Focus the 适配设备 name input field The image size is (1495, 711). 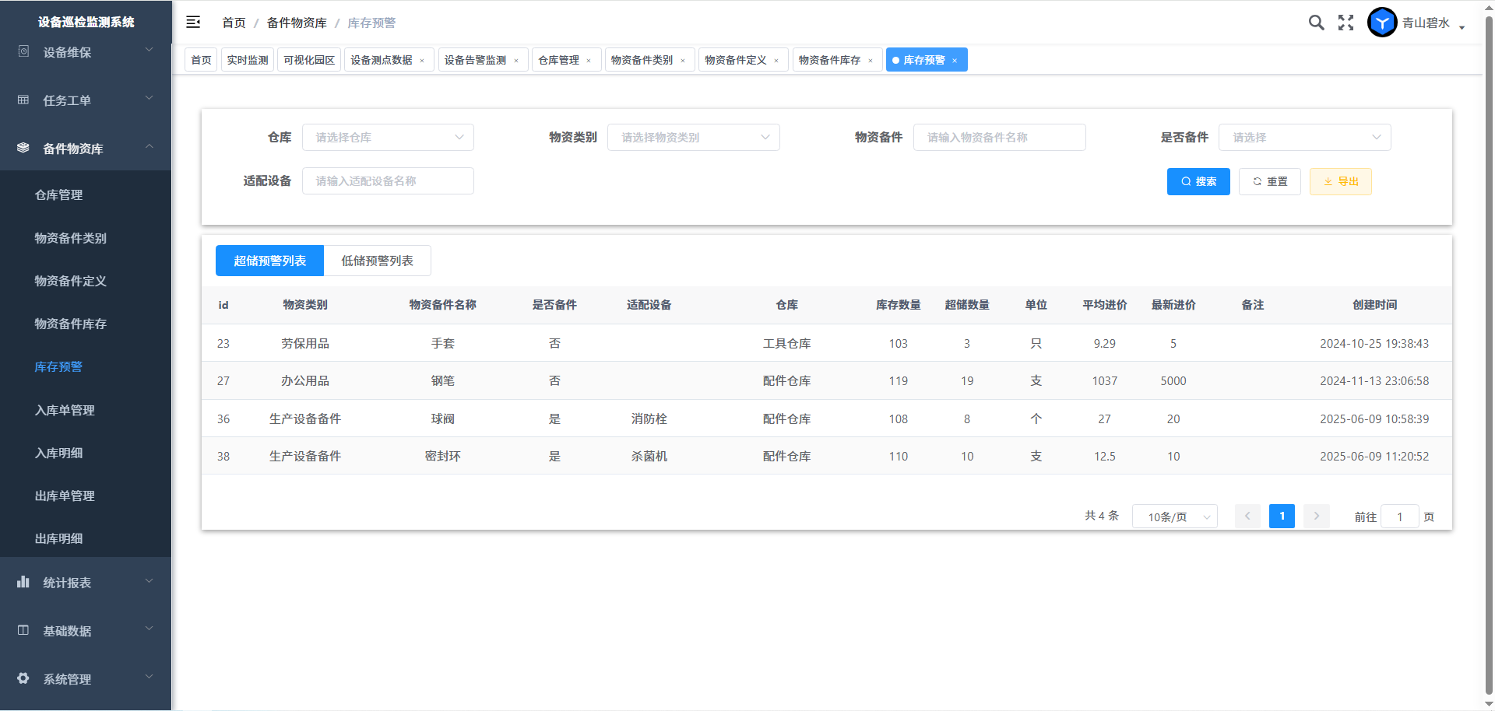[x=388, y=181]
